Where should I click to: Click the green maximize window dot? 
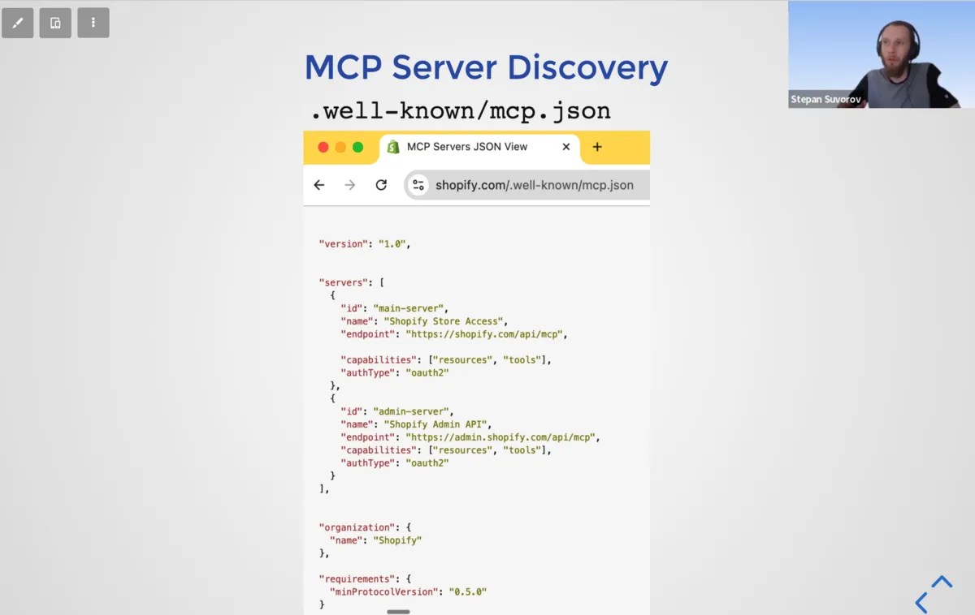pos(357,147)
